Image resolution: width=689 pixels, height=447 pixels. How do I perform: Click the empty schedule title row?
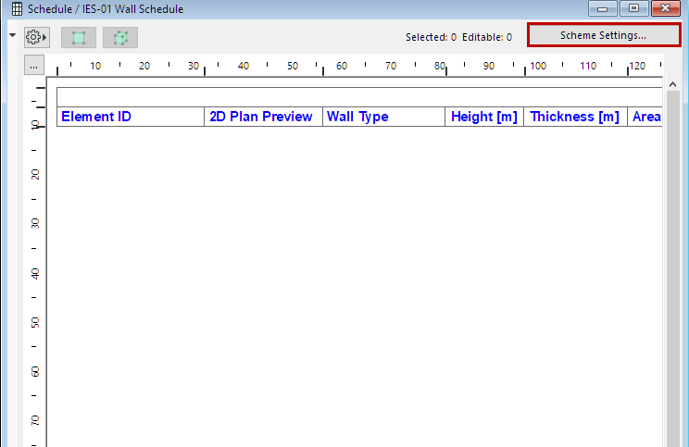pyautogui.click(x=359, y=97)
